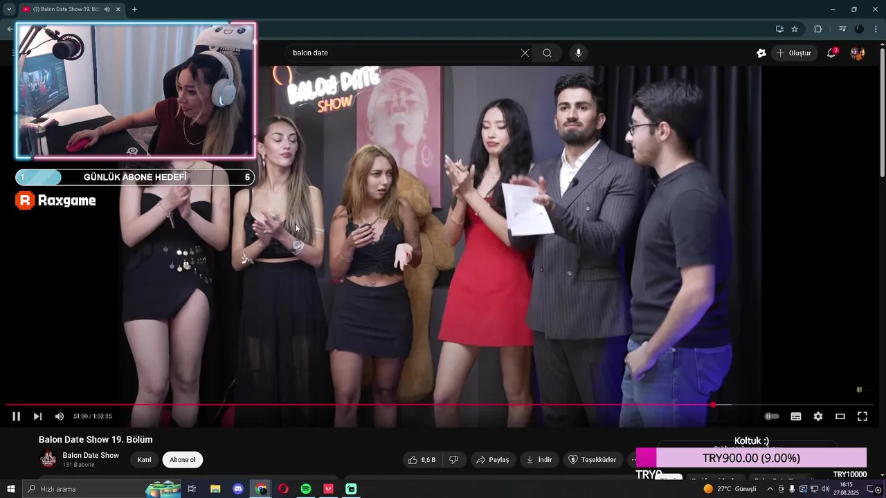Screen dimensions: 886x498
Task: Click system tray microphone icon
Action: point(792,489)
